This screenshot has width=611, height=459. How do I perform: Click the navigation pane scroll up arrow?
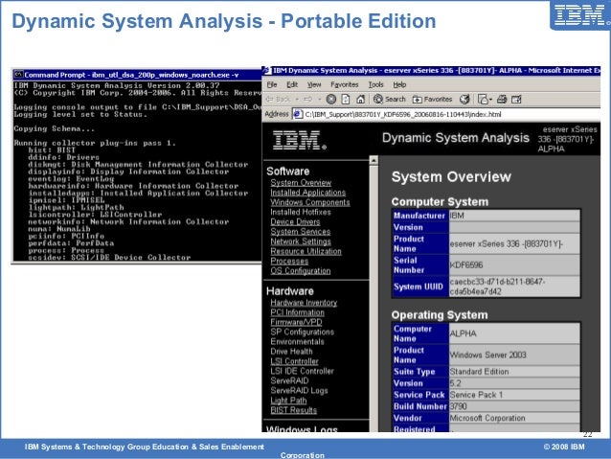tap(373, 161)
